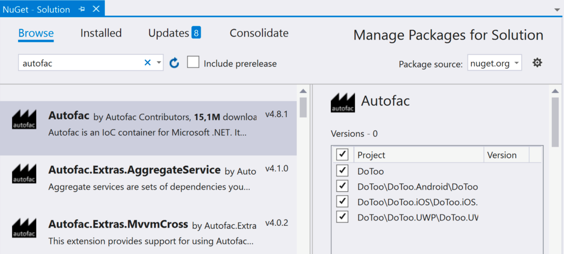Clear the autofac search text
Screen dimensions: 564x254
coord(148,63)
